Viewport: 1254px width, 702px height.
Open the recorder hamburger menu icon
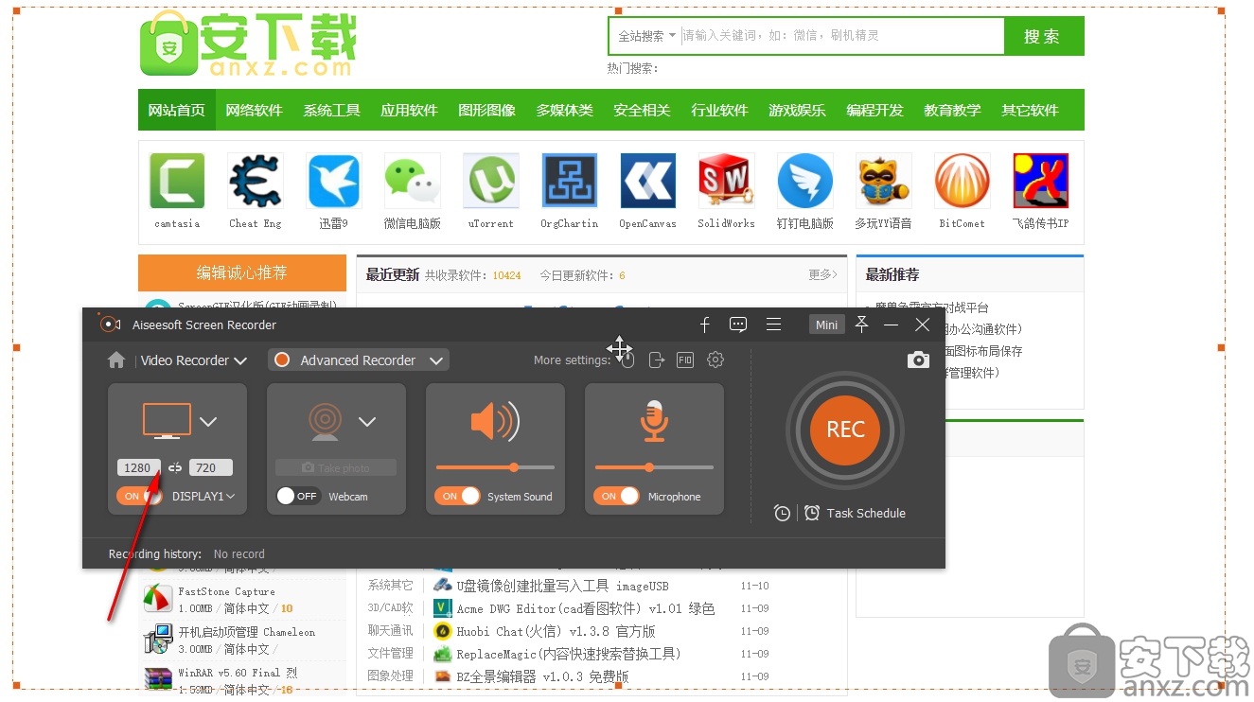pos(773,325)
